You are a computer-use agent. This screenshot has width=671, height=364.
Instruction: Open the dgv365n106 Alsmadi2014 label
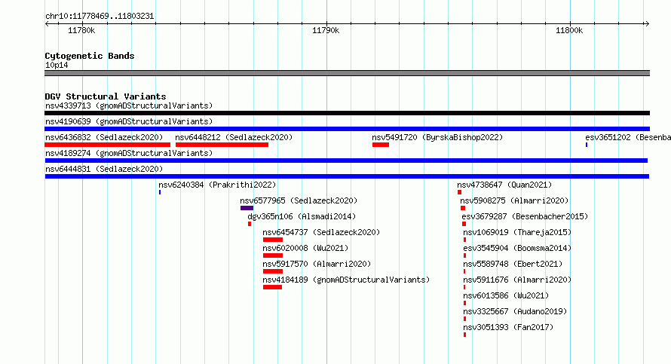point(302,216)
